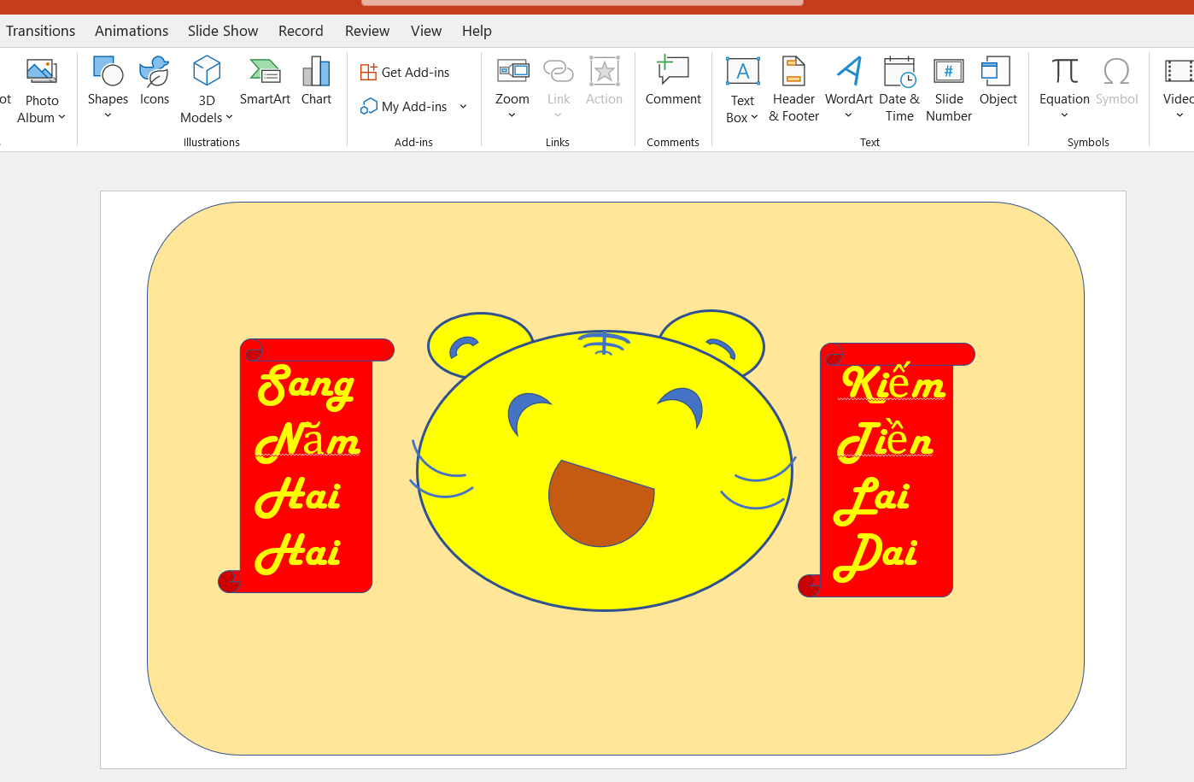Insert a Chart
This screenshot has width=1194, height=782.
click(316, 82)
